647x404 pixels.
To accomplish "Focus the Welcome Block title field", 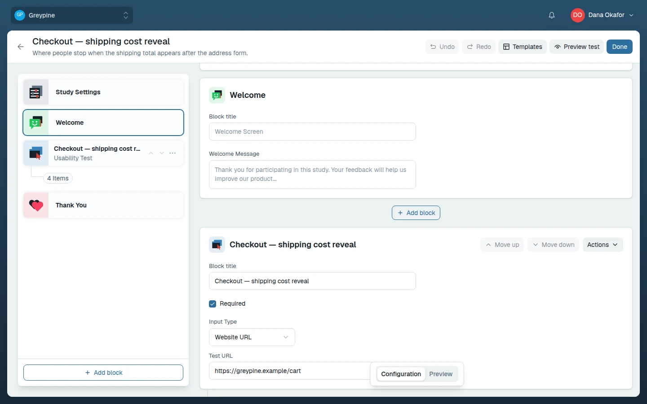I will 312,132.
